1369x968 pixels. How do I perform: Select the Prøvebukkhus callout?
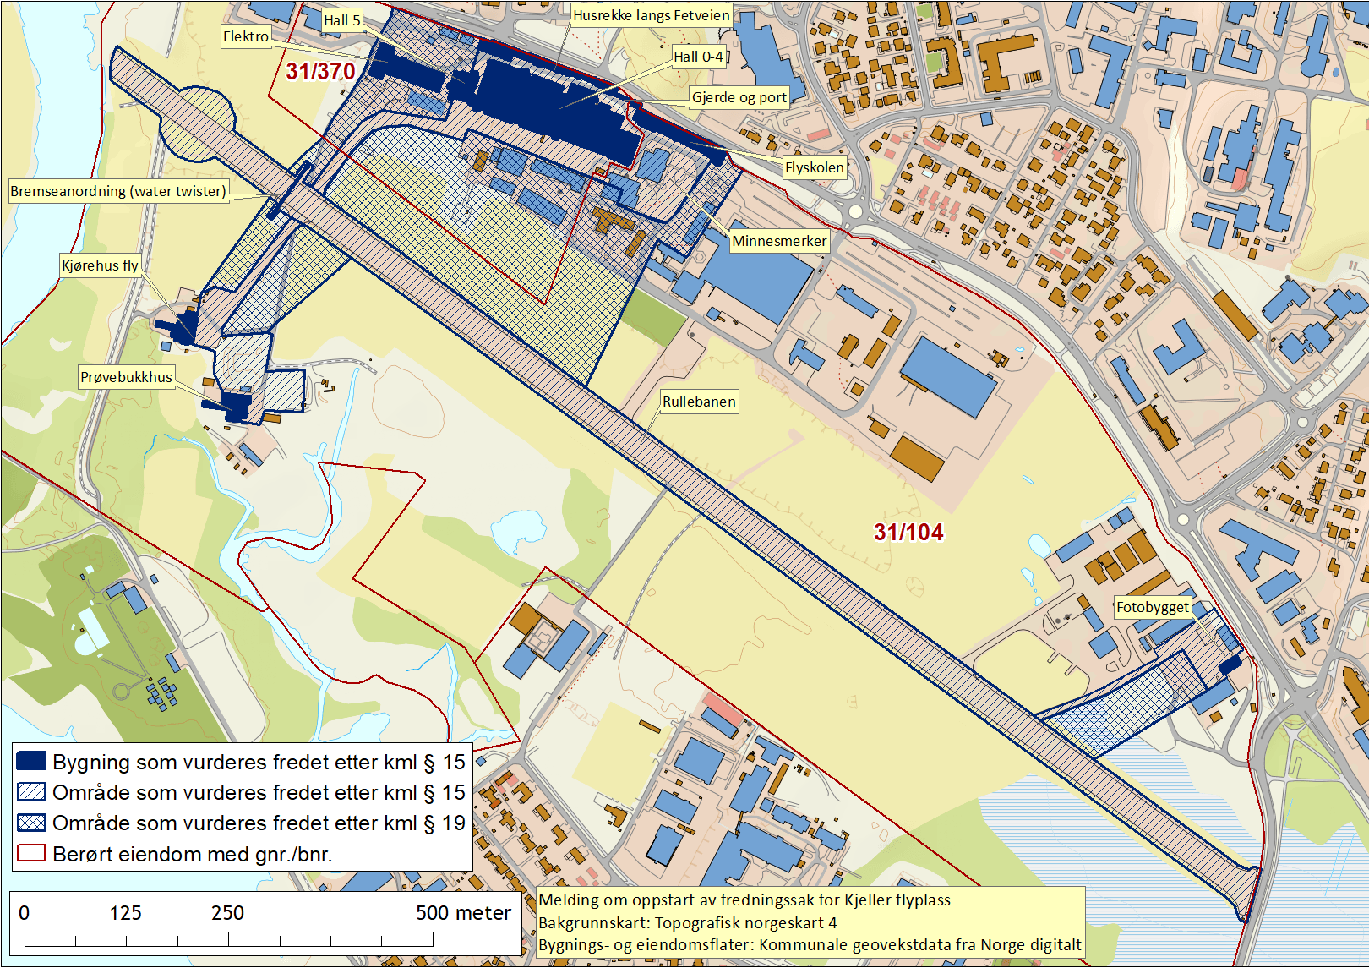coord(128,377)
